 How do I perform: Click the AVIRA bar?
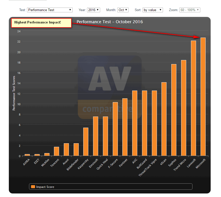[27, 155]
